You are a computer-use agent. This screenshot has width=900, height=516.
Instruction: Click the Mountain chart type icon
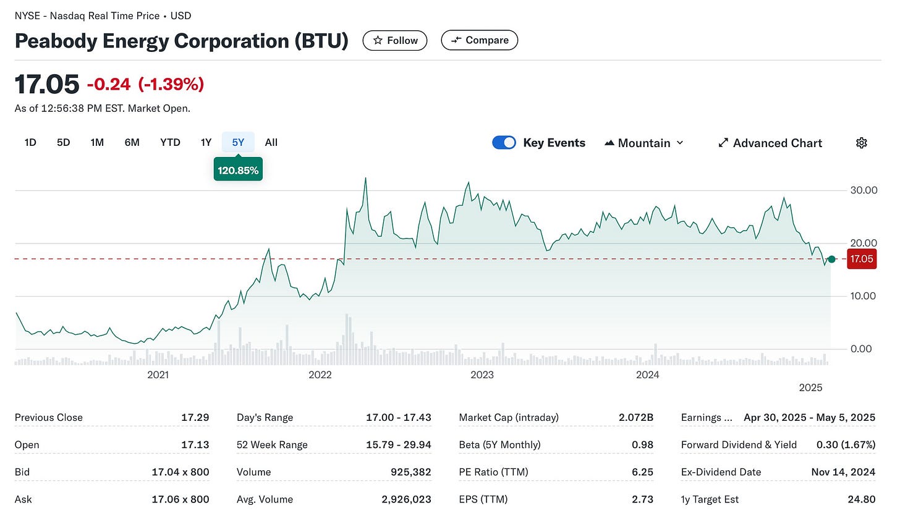point(609,143)
